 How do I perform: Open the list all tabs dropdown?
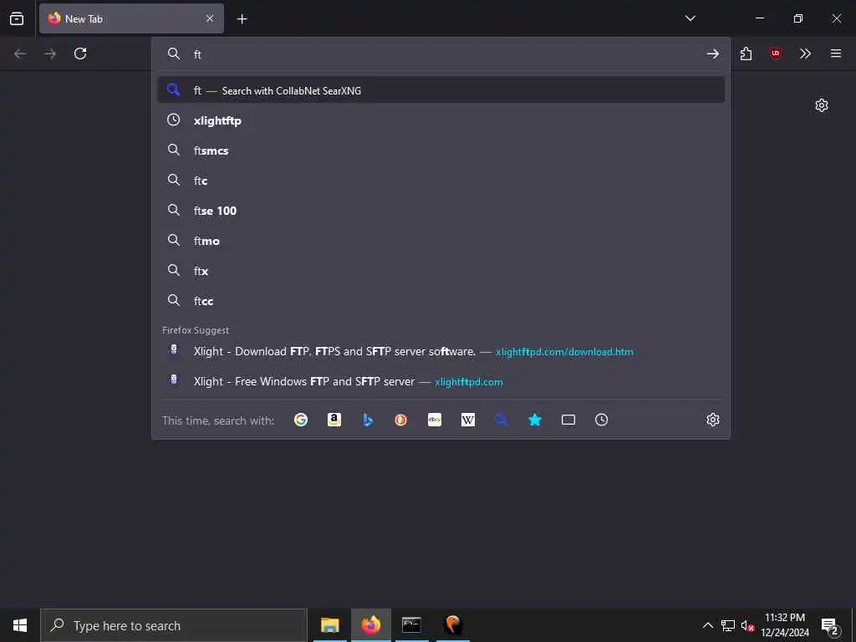click(x=690, y=18)
